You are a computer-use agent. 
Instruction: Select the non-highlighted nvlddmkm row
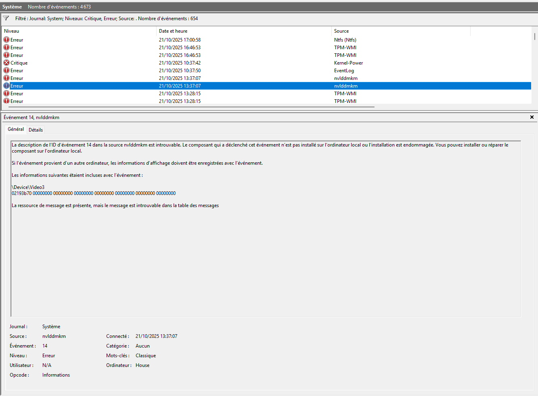(266, 78)
